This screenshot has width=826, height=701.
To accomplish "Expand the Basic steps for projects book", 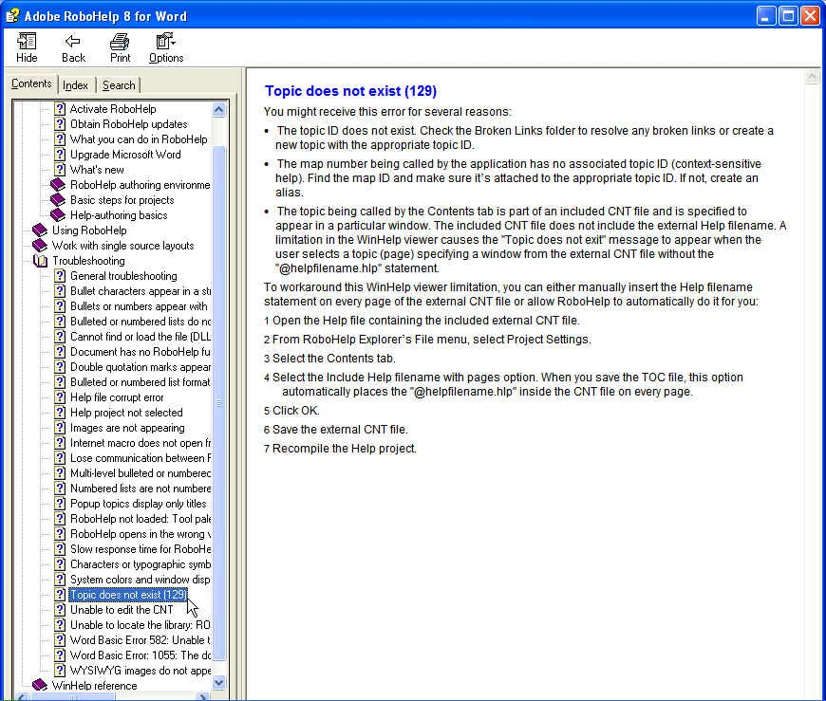I will (122, 200).
